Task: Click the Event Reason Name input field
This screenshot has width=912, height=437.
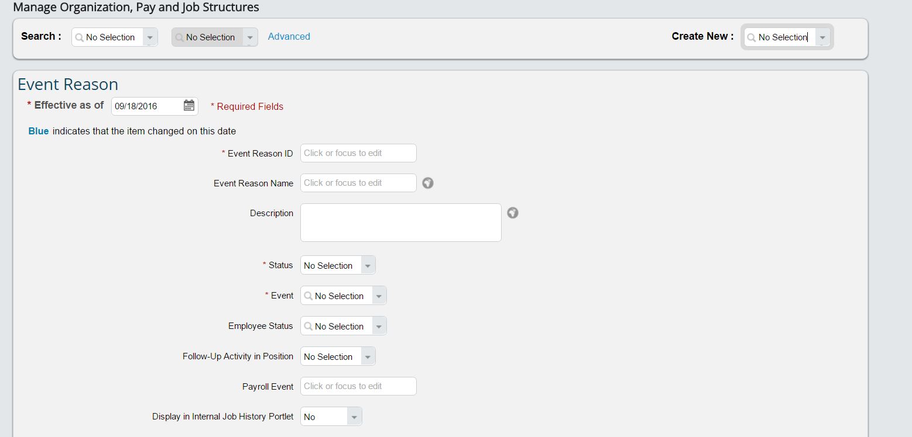Action: coord(358,183)
